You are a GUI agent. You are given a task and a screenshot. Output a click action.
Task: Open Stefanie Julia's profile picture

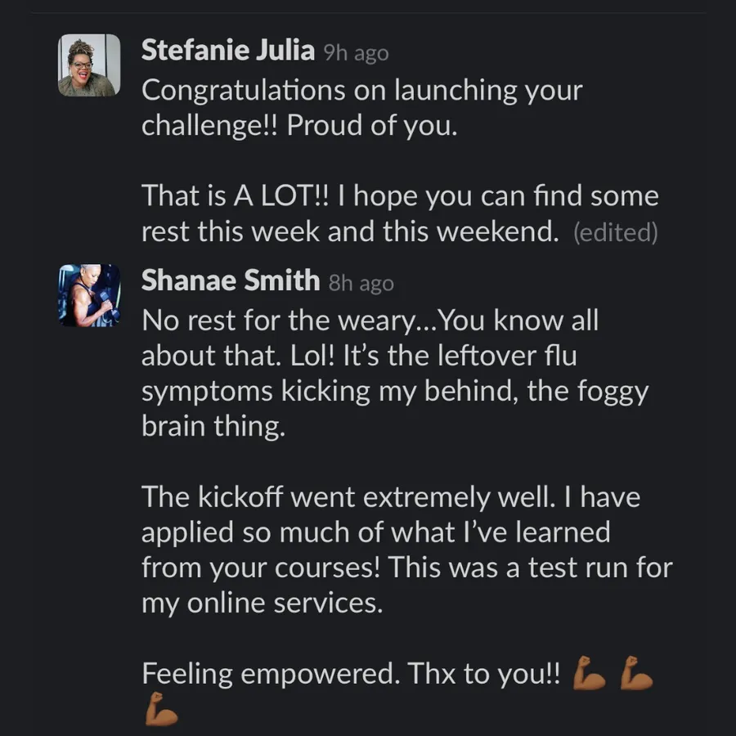click(89, 65)
